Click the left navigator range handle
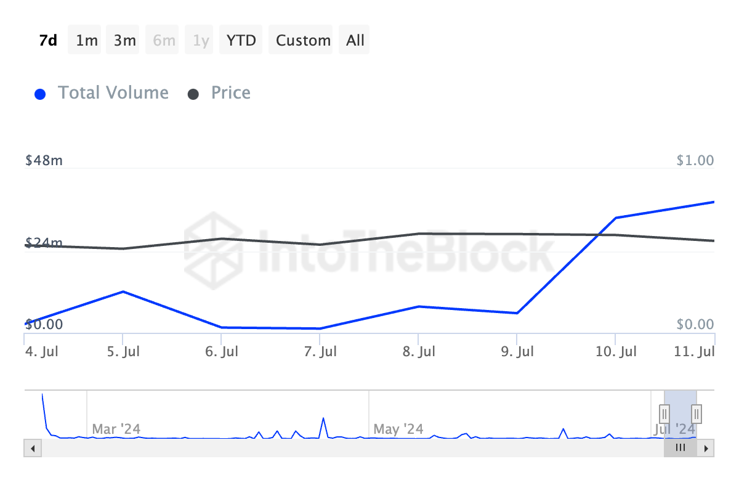Viewport: 739px width, 493px height. click(664, 412)
